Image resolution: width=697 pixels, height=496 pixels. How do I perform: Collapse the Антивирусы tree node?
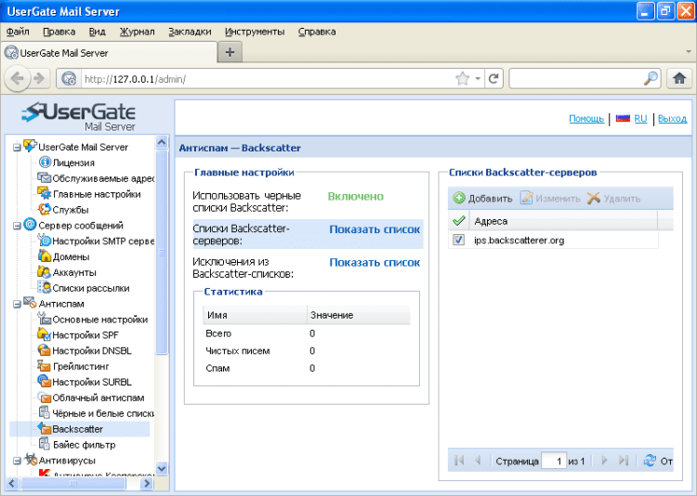(17, 461)
